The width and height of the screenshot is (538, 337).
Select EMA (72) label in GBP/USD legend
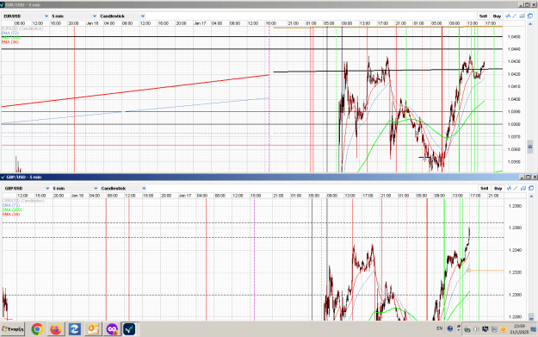[11, 205]
